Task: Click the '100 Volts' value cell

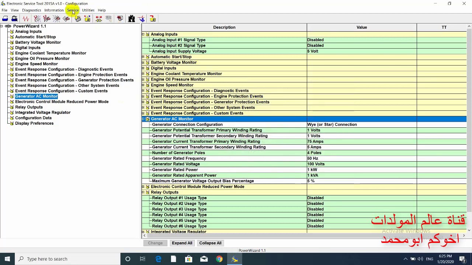Action: coord(362,164)
